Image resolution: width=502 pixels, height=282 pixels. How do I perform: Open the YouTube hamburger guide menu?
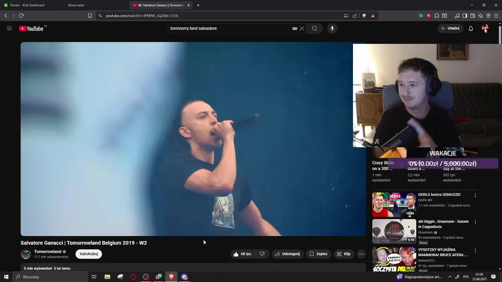[9, 28]
